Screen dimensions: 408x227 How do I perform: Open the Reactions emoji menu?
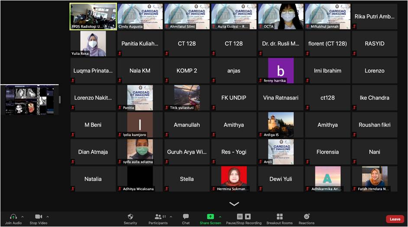coord(306,217)
